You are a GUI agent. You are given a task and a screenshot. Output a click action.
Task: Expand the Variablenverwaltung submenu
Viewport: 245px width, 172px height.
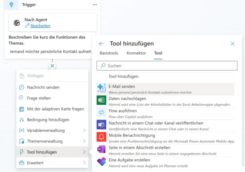click(84, 130)
